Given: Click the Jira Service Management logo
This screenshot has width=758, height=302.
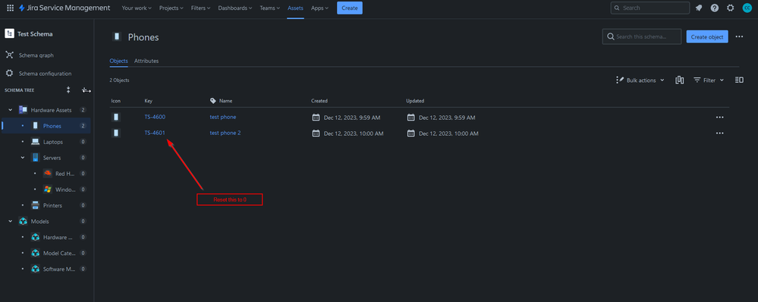Looking at the screenshot, I should tap(64, 8).
